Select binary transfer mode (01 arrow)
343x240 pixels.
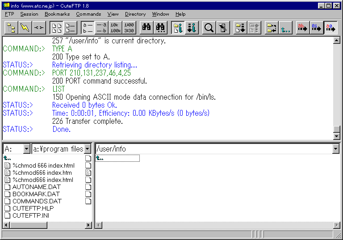[x=317, y=28]
